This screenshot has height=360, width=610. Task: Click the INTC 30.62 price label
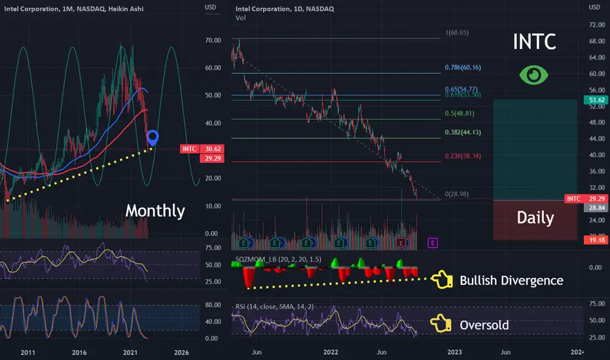tap(202, 149)
